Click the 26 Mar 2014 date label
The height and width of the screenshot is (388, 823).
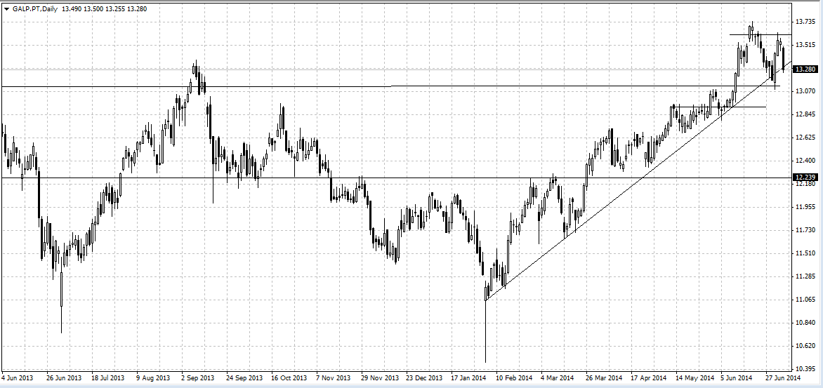[x=604, y=377]
